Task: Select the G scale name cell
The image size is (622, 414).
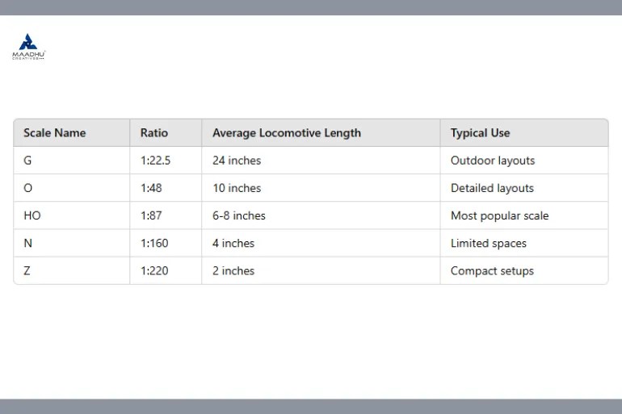Action: click(x=72, y=161)
